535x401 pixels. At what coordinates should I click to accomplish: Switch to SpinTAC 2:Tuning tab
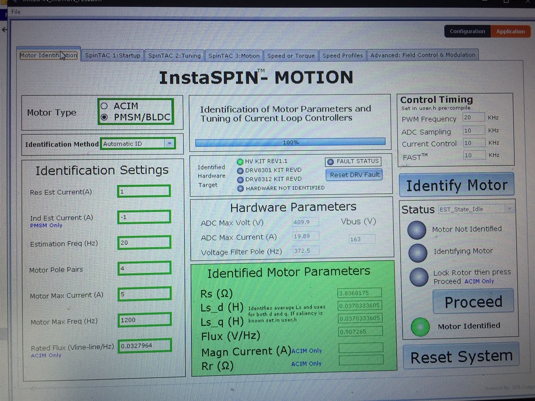pyautogui.click(x=174, y=56)
